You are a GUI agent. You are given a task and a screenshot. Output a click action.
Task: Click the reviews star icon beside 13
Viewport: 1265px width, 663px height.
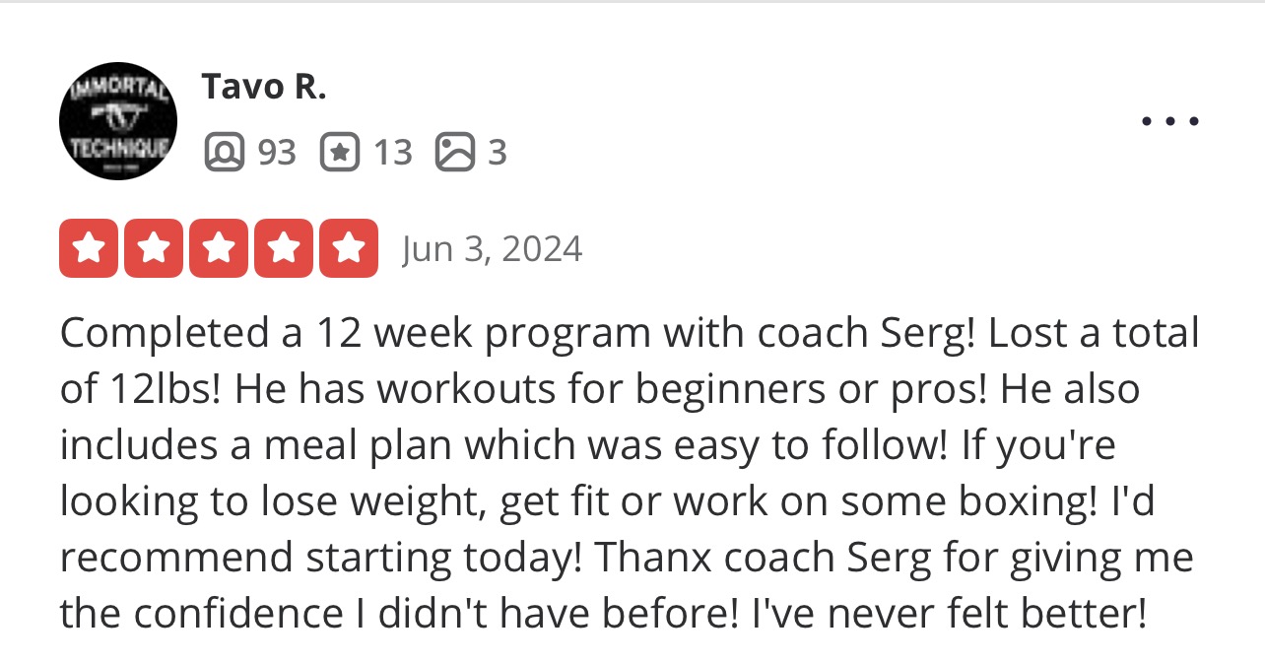point(339,153)
